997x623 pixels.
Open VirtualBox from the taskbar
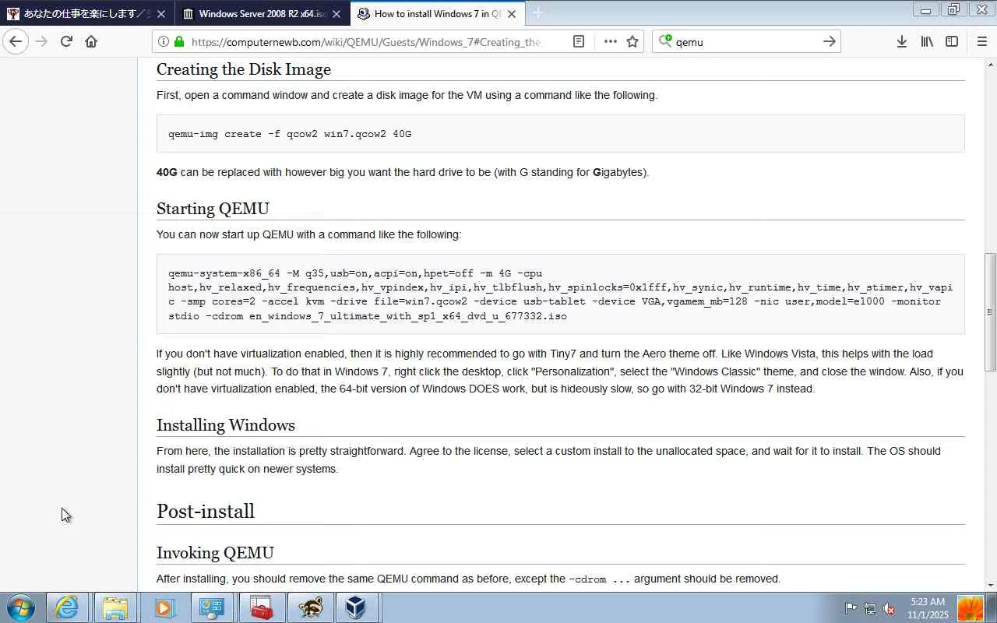pyautogui.click(x=356, y=607)
